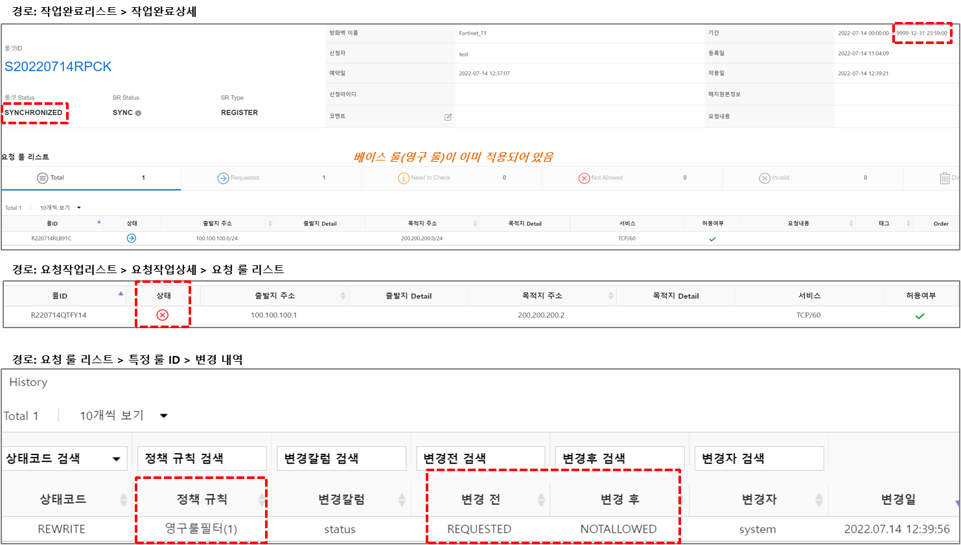This screenshot has width=961, height=545.
Task: Sort History table by 변경칼럼 column
Action: click(x=402, y=500)
